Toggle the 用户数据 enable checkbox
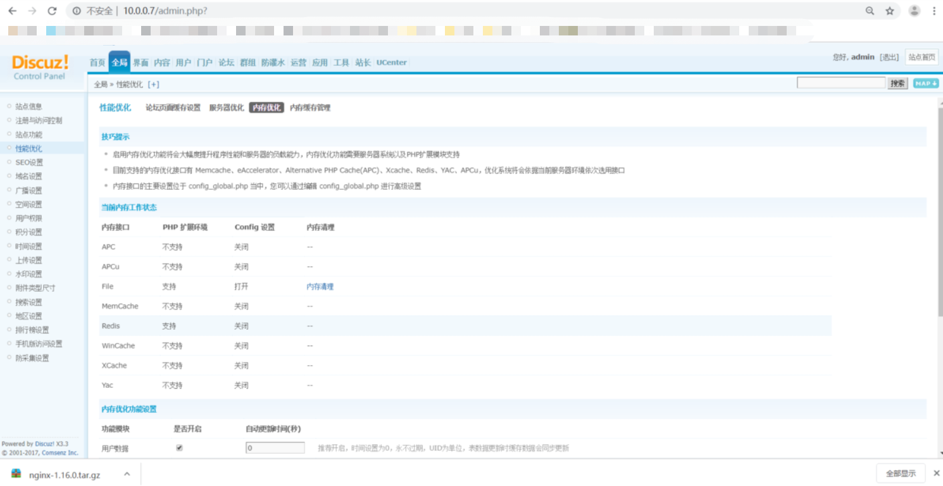Viewport: 943px width, 486px height. [179, 447]
